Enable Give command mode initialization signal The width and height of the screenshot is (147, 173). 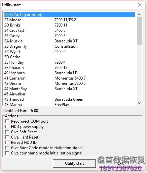7,153
